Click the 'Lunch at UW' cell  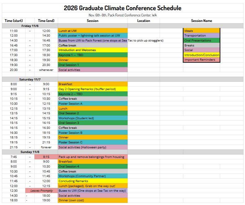tap(93, 31)
